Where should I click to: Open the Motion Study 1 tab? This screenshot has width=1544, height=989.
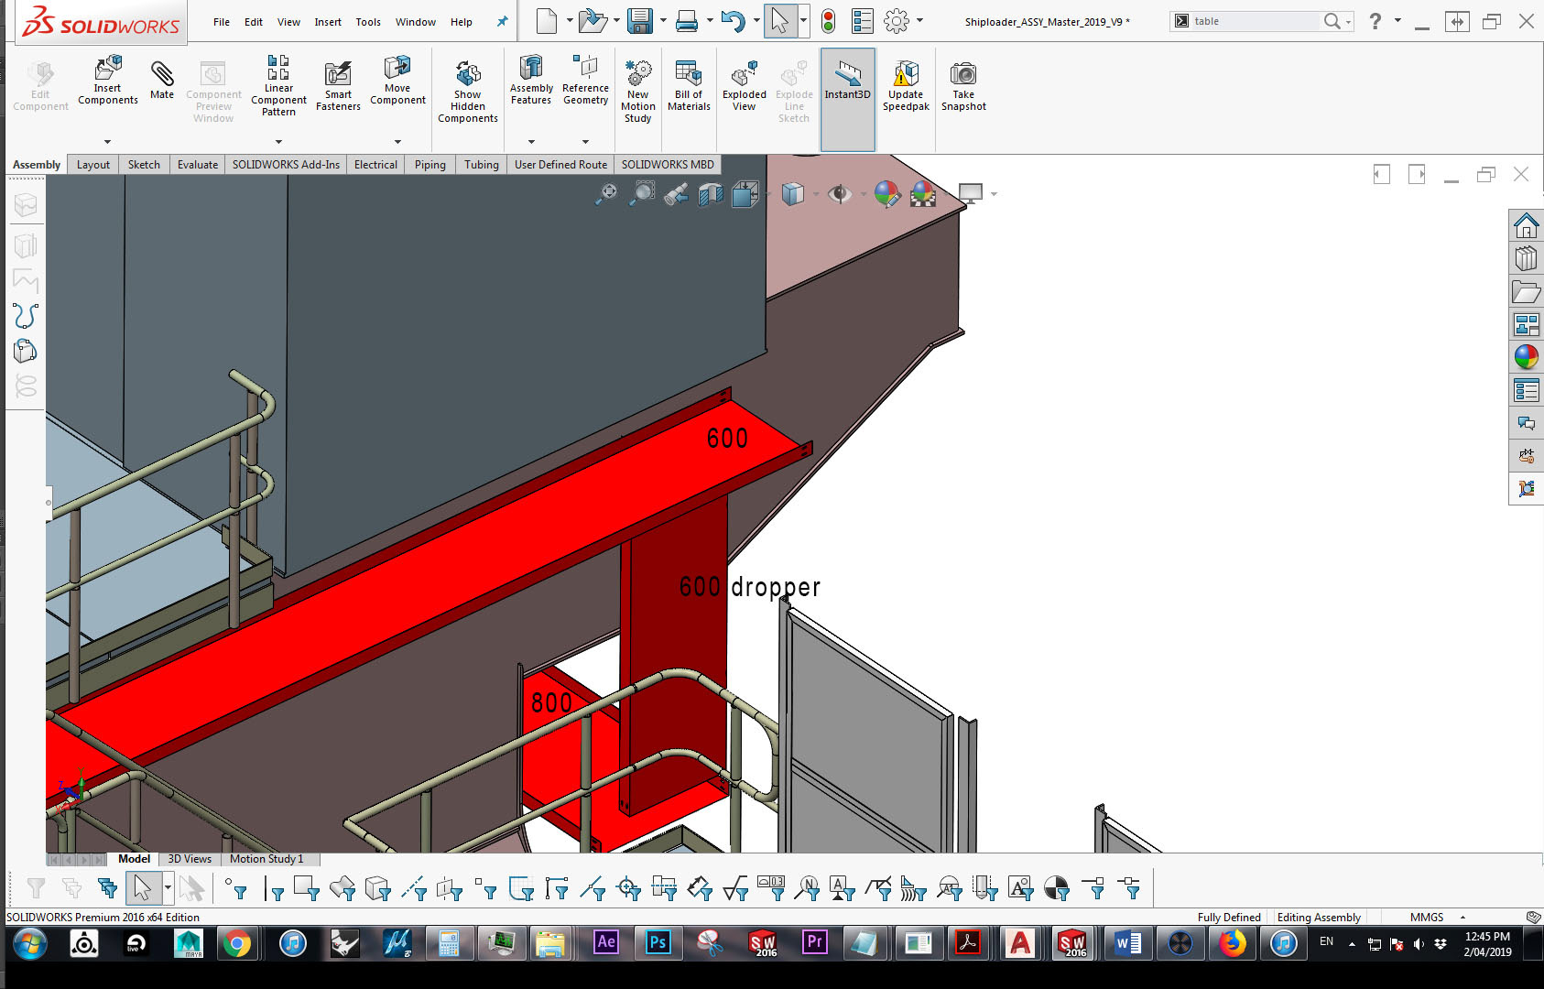point(266,859)
